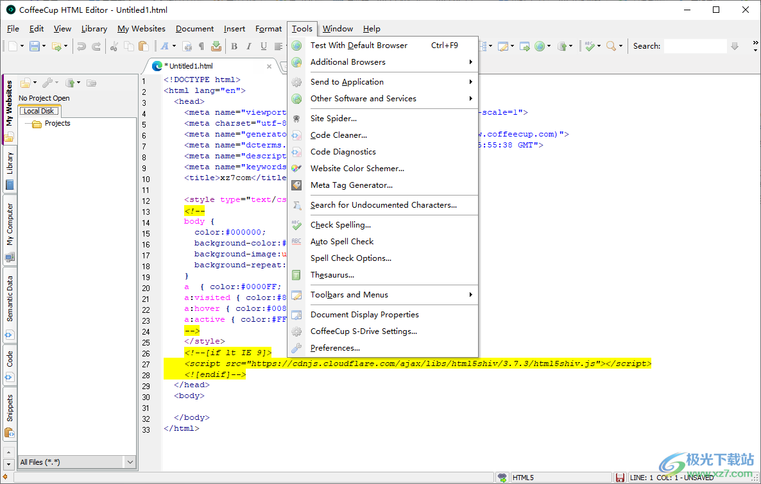
Task: Expand the font A dropdown arrow
Action: (x=174, y=46)
